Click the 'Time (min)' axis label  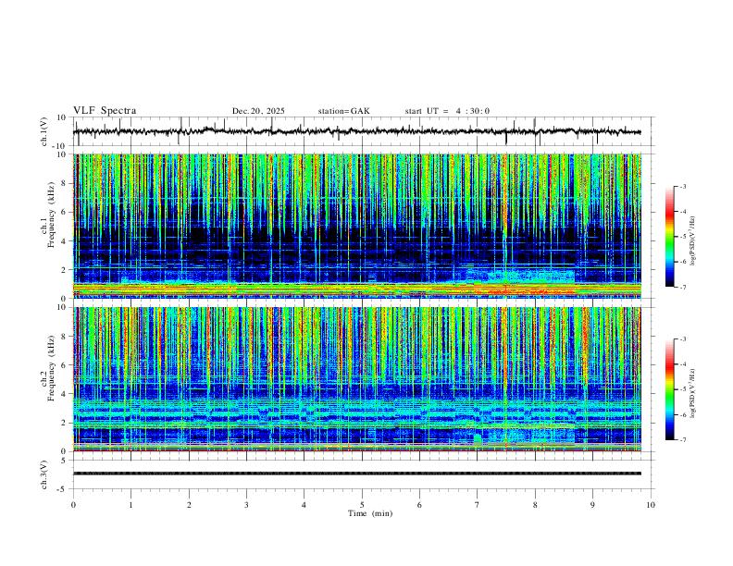[370, 513]
